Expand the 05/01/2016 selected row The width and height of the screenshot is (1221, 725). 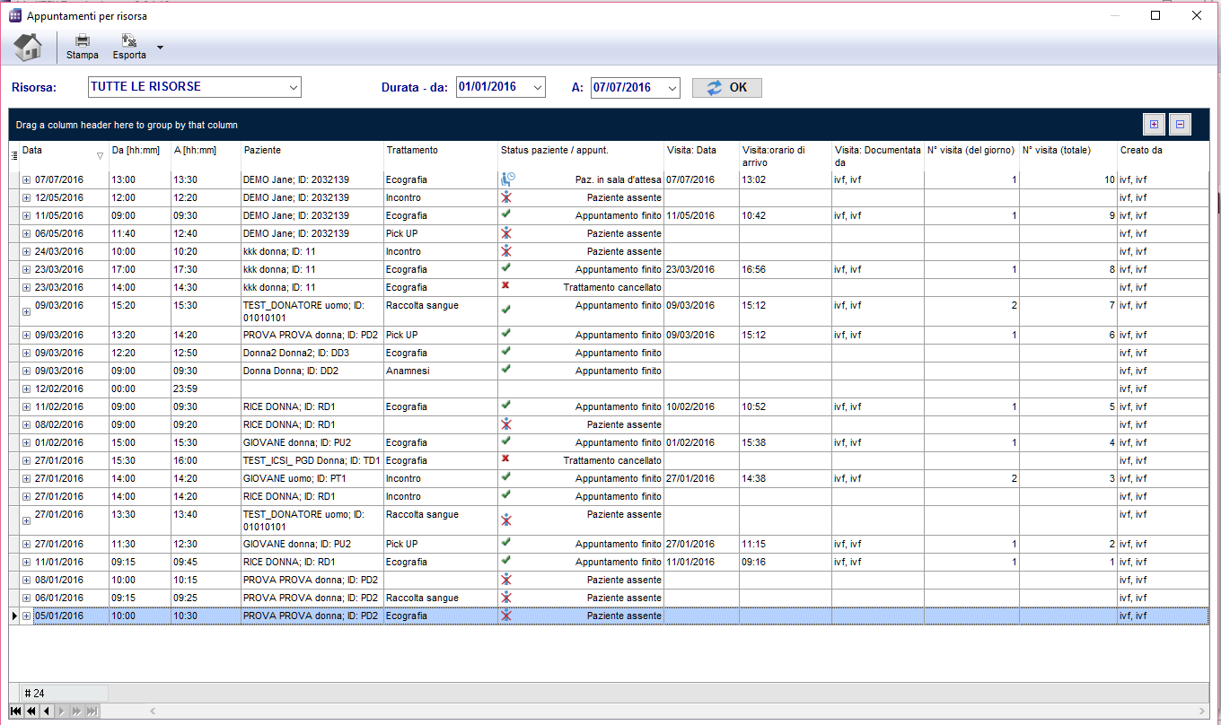click(26, 616)
